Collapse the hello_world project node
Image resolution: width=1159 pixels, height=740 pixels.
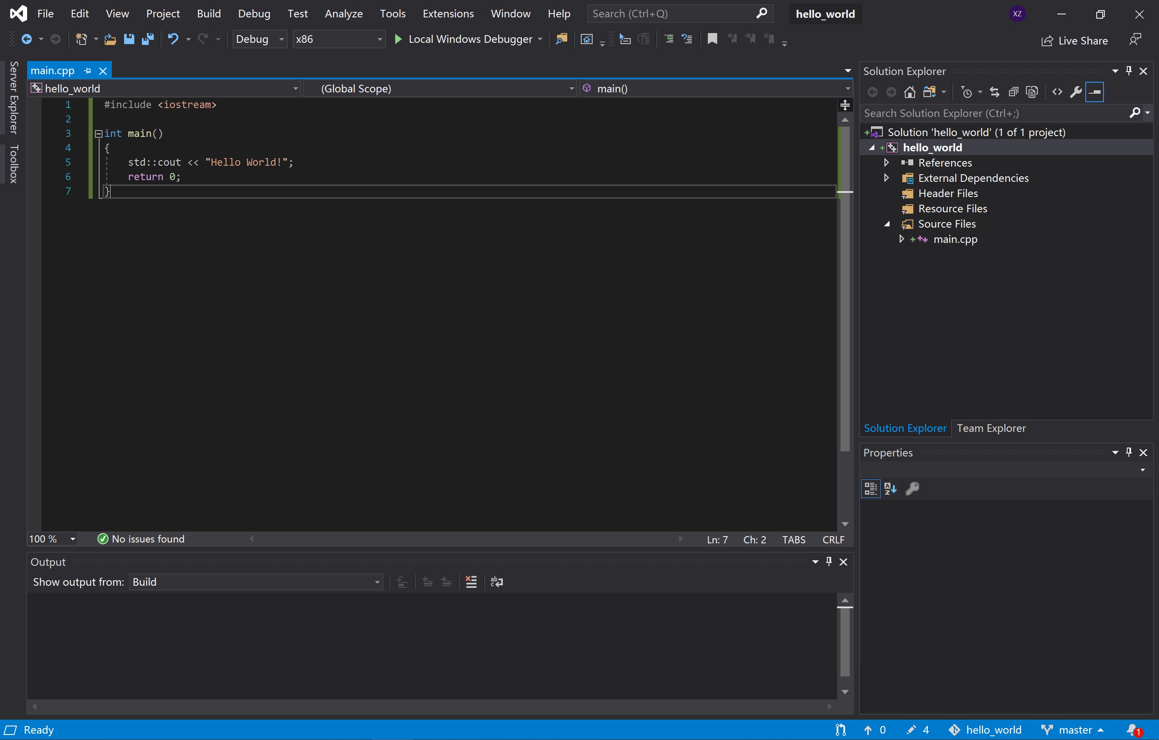(871, 147)
